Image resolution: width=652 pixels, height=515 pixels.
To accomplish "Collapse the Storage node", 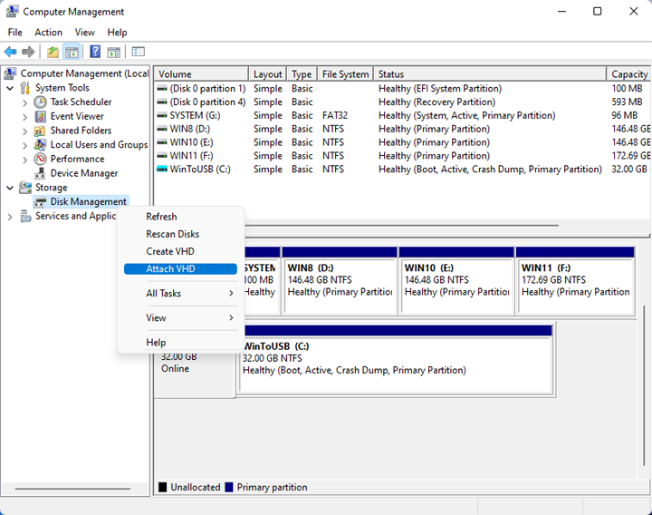I will (x=10, y=188).
